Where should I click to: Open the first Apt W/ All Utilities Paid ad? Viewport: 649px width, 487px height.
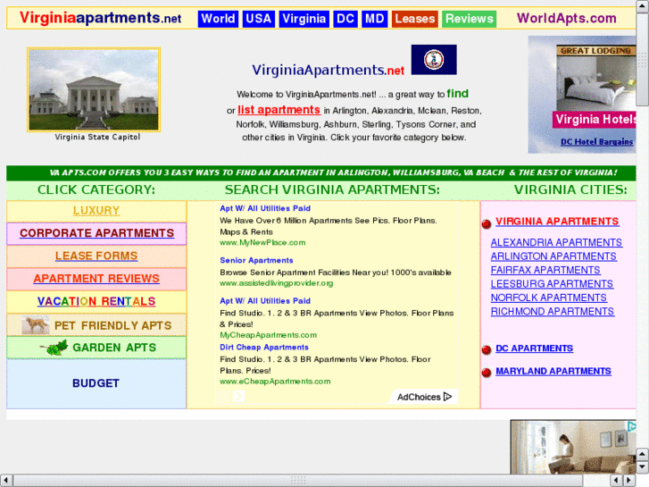click(265, 208)
